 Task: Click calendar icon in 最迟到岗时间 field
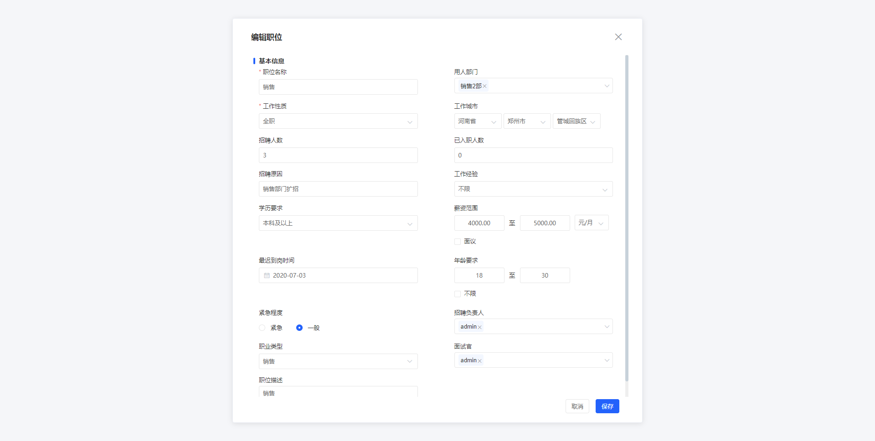pos(267,275)
